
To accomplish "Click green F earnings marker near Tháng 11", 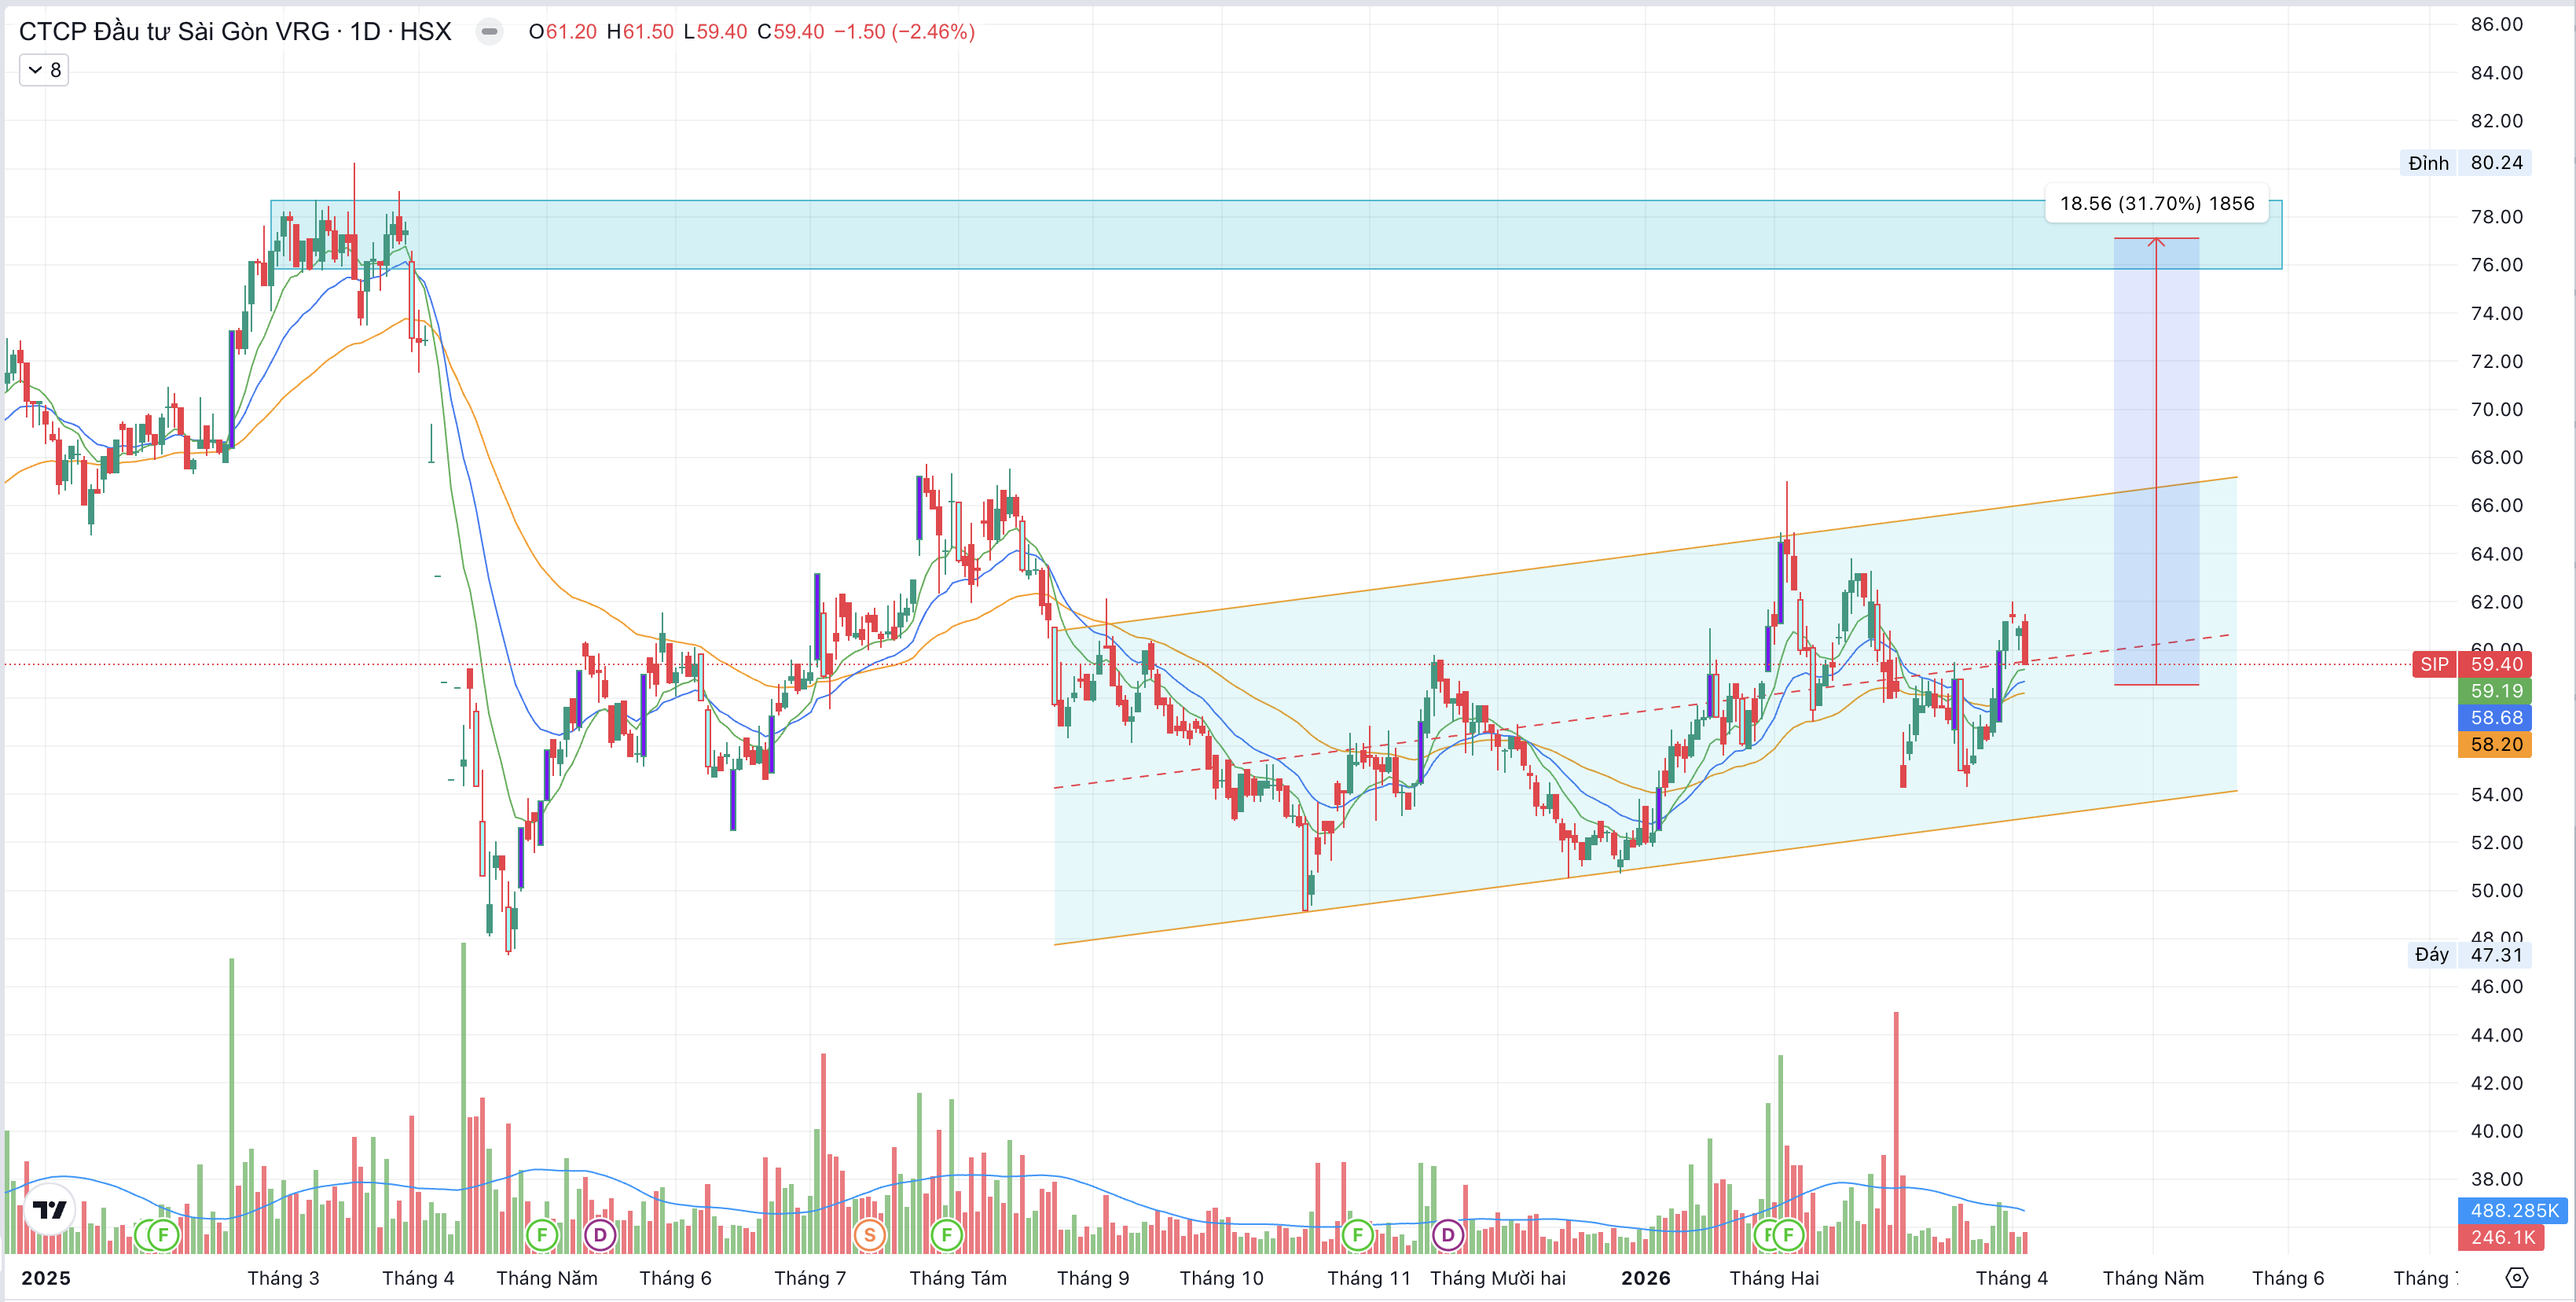I will (x=1357, y=1235).
